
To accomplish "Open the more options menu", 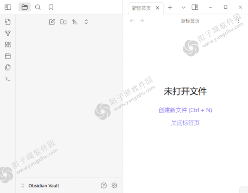I will click(x=239, y=21).
